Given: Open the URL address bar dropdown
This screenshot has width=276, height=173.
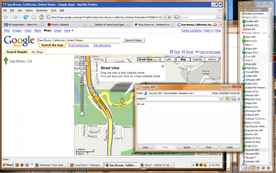Looking at the screenshot, I should (165, 17).
